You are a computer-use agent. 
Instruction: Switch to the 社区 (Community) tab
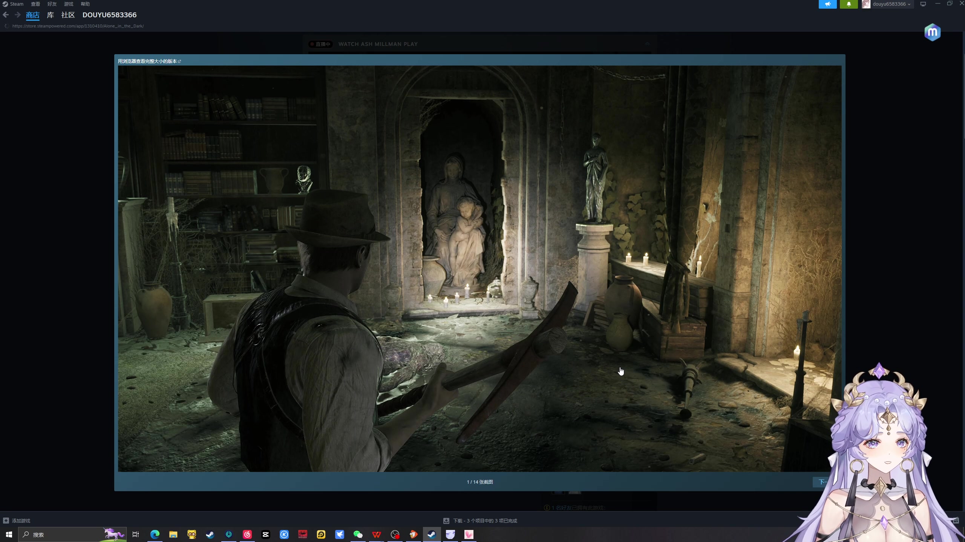pos(68,15)
